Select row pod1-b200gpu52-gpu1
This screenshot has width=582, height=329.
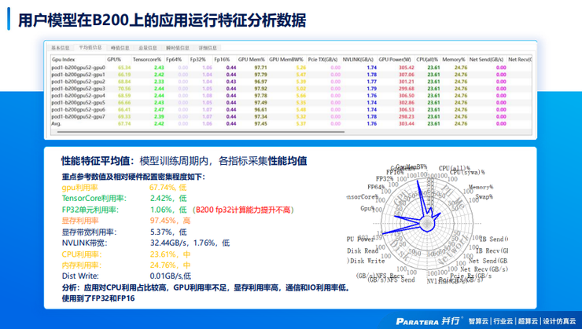pos(291,75)
